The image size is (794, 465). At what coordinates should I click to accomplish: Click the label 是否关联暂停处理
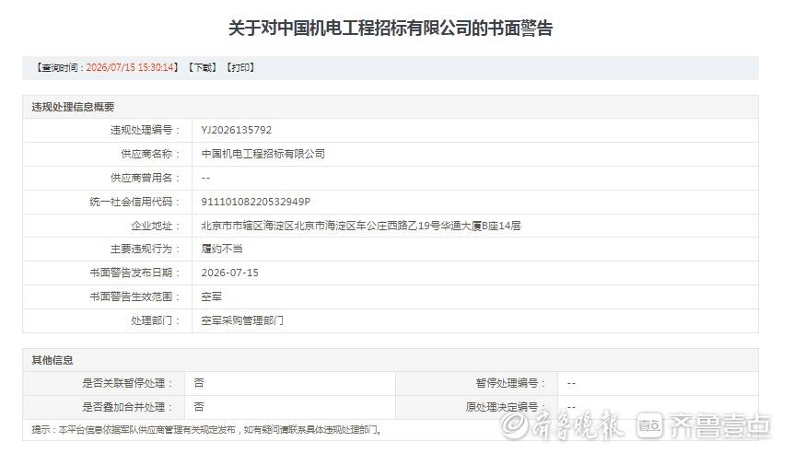pyautogui.click(x=128, y=384)
